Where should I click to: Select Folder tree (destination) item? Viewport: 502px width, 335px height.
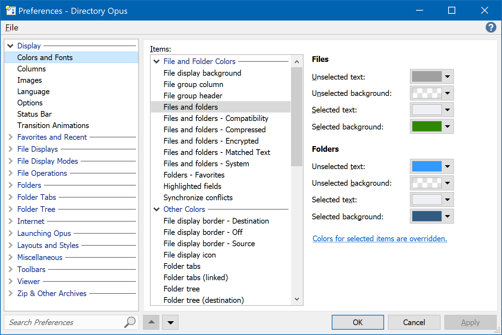pyautogui.click(x=221, y=300)
